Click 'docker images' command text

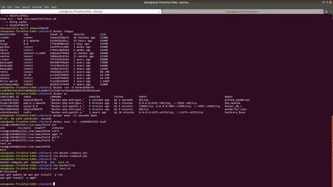[x=63, y=31]
